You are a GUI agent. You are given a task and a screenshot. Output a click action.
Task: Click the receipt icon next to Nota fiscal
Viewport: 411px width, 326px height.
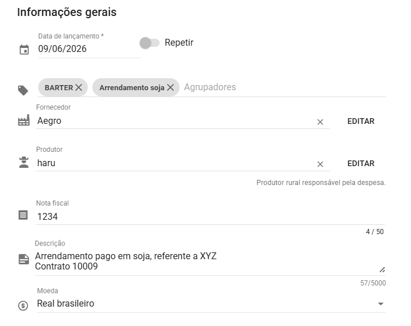tap(23, 215)
